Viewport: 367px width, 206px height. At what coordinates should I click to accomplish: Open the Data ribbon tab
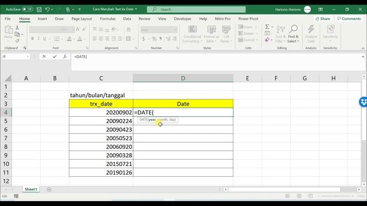pos(127,19)
